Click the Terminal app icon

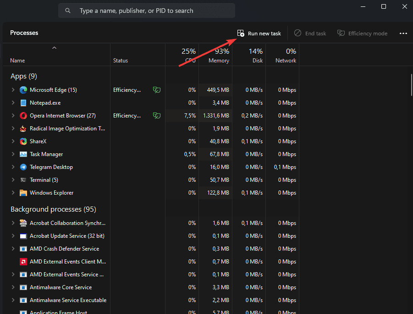coord(23,180)
